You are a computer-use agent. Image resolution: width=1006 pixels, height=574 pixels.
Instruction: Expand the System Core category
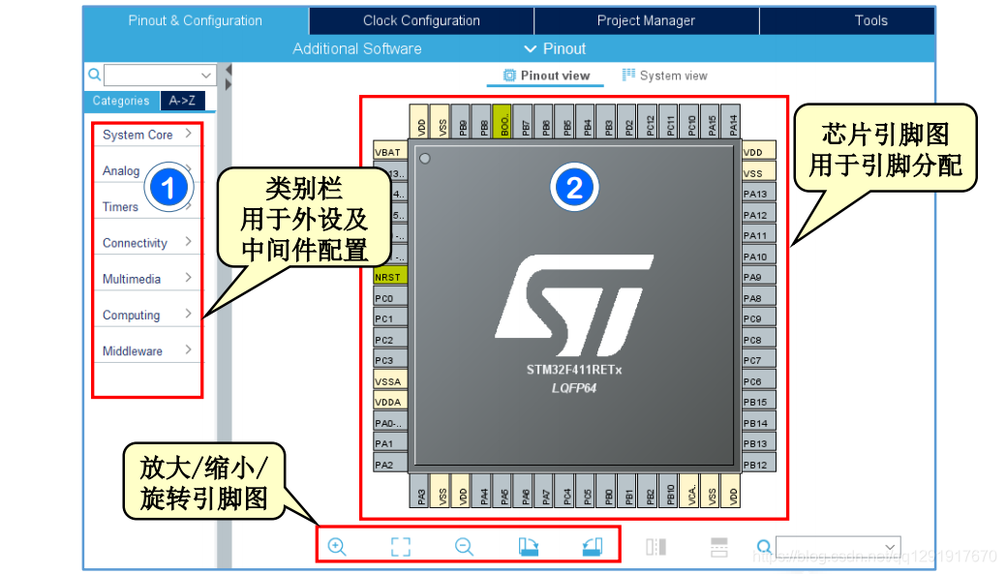[147, 135]
